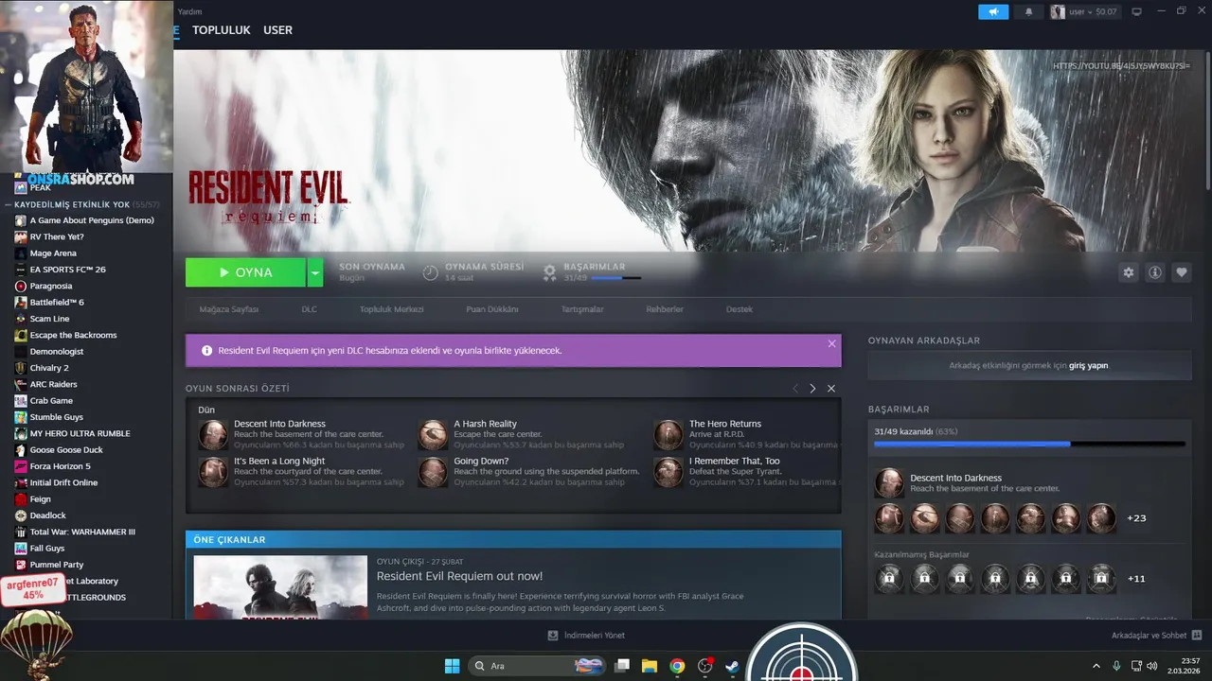Open Tartışmalar tab
Screen dimensions: 1212x681
(582, 309)
